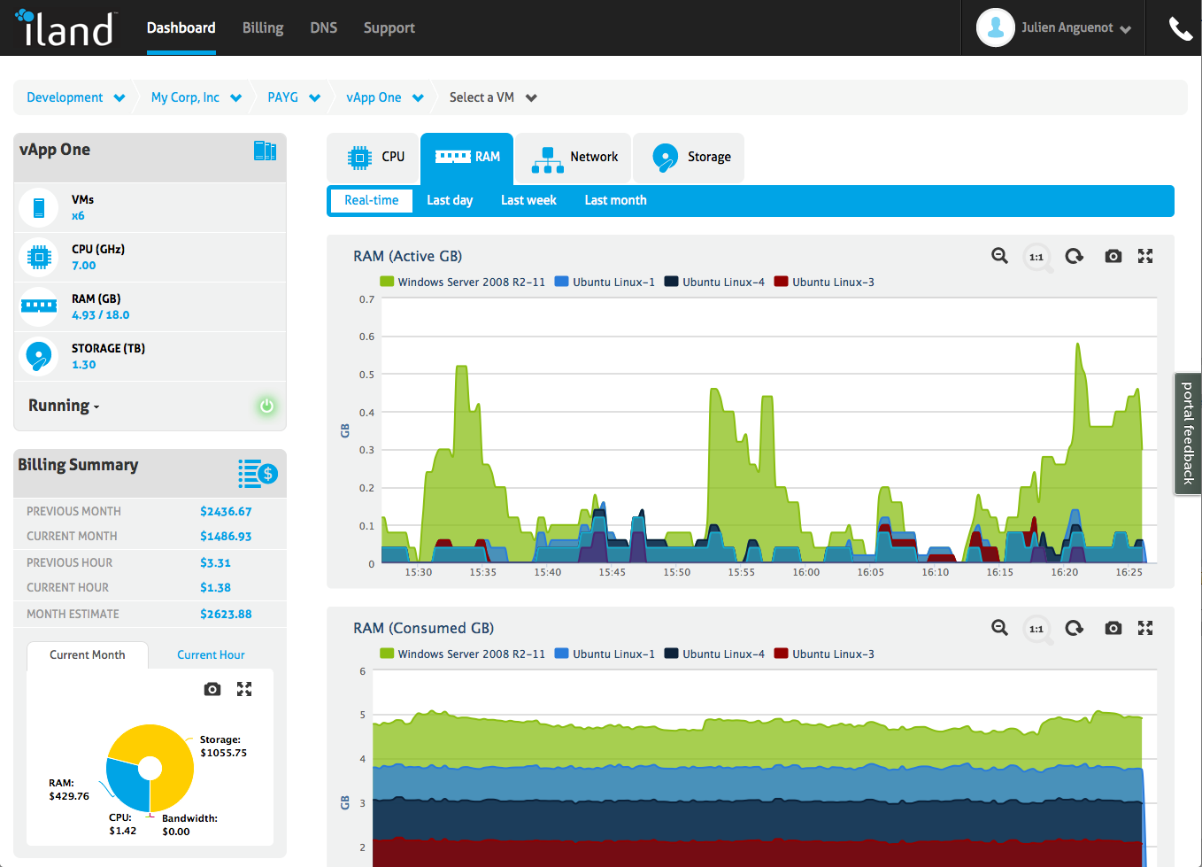
Task: Toggle Ubuntu Linux-1 in Active chart legend
Action: (605, 282)
